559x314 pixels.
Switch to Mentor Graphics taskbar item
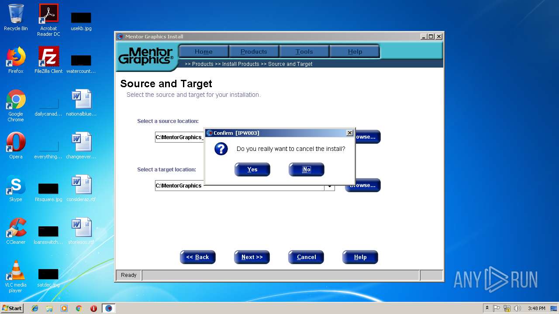(x=109, y=308)
